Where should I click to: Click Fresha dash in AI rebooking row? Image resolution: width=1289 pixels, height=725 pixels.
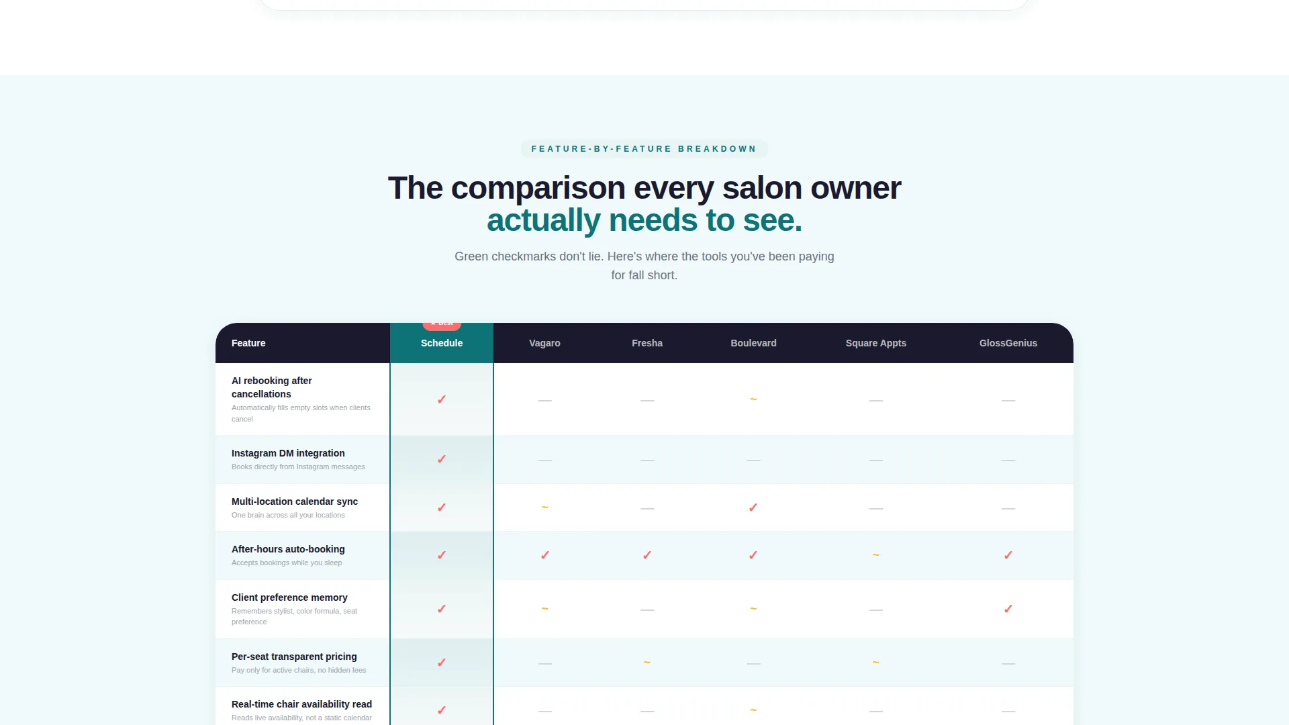(647, 400)
